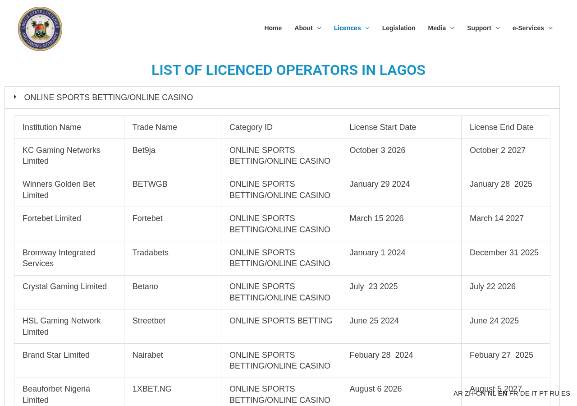Expand the Licences dropdown chevron
The image size is (577, 406).
(x=367, y=28)
